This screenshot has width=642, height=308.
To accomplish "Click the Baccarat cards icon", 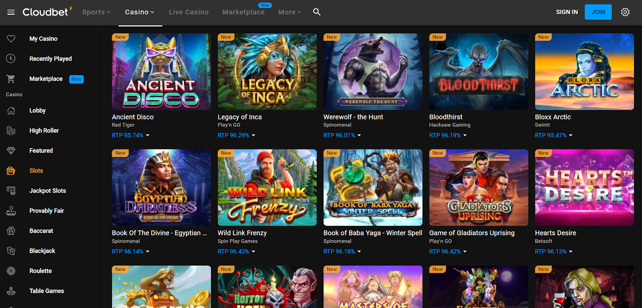I will [11, 231].
